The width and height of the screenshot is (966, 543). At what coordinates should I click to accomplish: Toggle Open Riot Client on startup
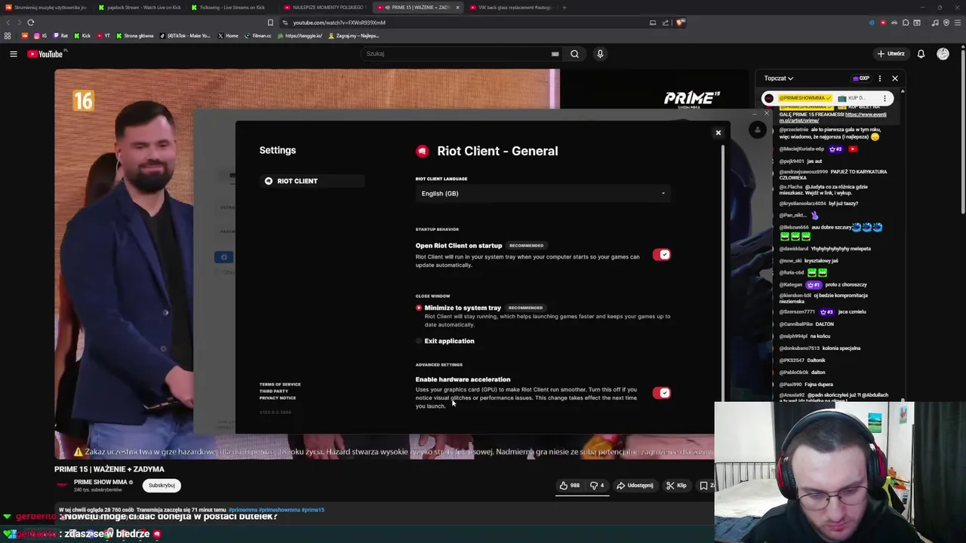pyautogui.click(x=662, y=255)
